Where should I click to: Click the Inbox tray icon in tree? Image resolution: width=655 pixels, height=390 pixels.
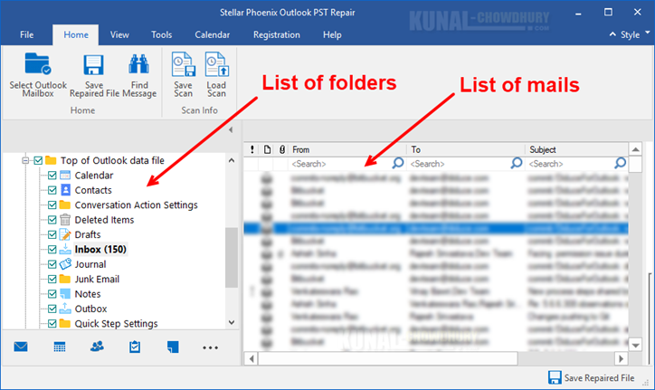click(65, 249)
